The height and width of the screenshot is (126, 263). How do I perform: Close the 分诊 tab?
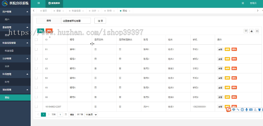(98, 11)
